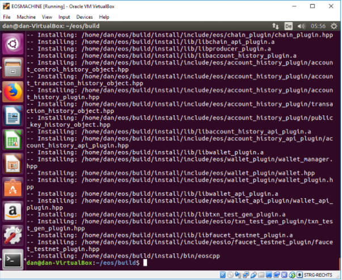This screenshot has width=342, height=280.
Task: Click the chain_plugin/chain_plugin.hpp line
Action: (180, 35)
